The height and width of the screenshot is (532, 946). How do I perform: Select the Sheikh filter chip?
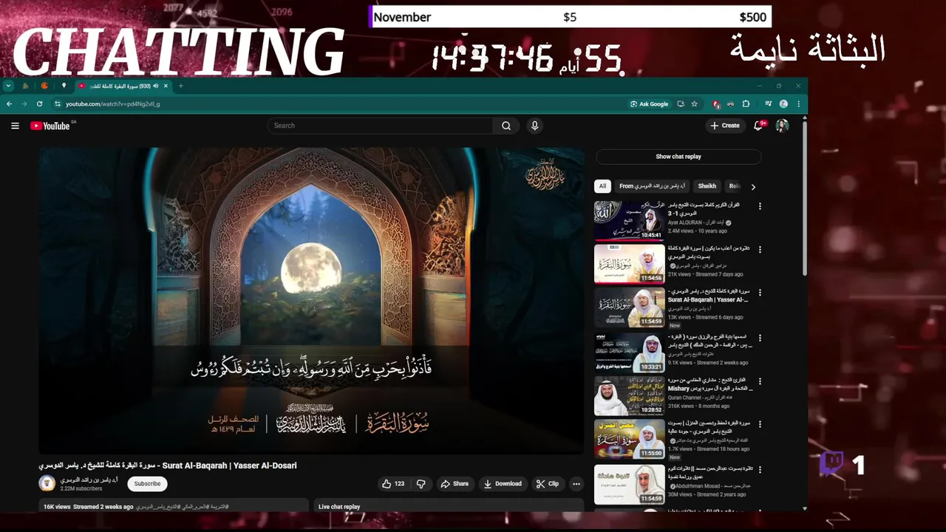(x=707, y=186)
